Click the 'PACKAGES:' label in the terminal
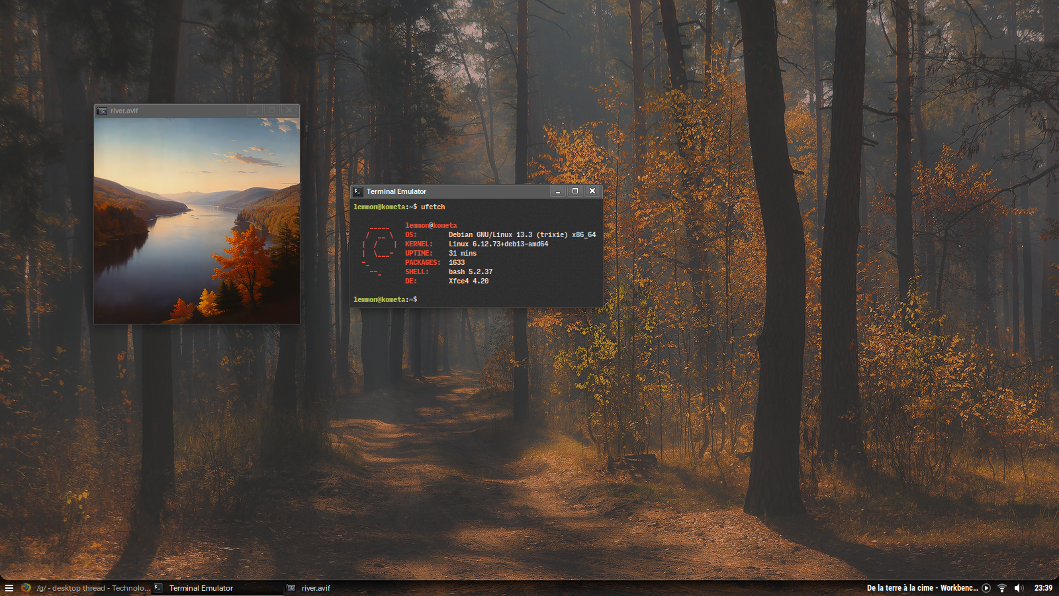 tap(423, 263)
